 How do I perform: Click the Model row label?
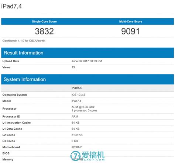[x=7, y=101]
